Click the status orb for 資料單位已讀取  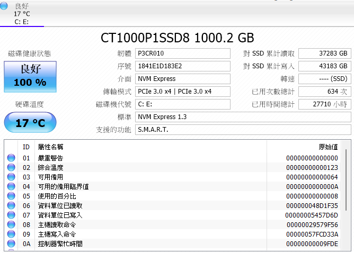11,206
